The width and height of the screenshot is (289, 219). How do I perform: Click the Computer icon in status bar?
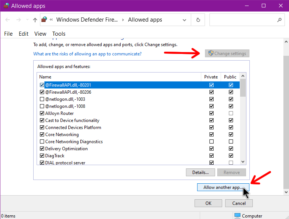(x=237, y=216)
